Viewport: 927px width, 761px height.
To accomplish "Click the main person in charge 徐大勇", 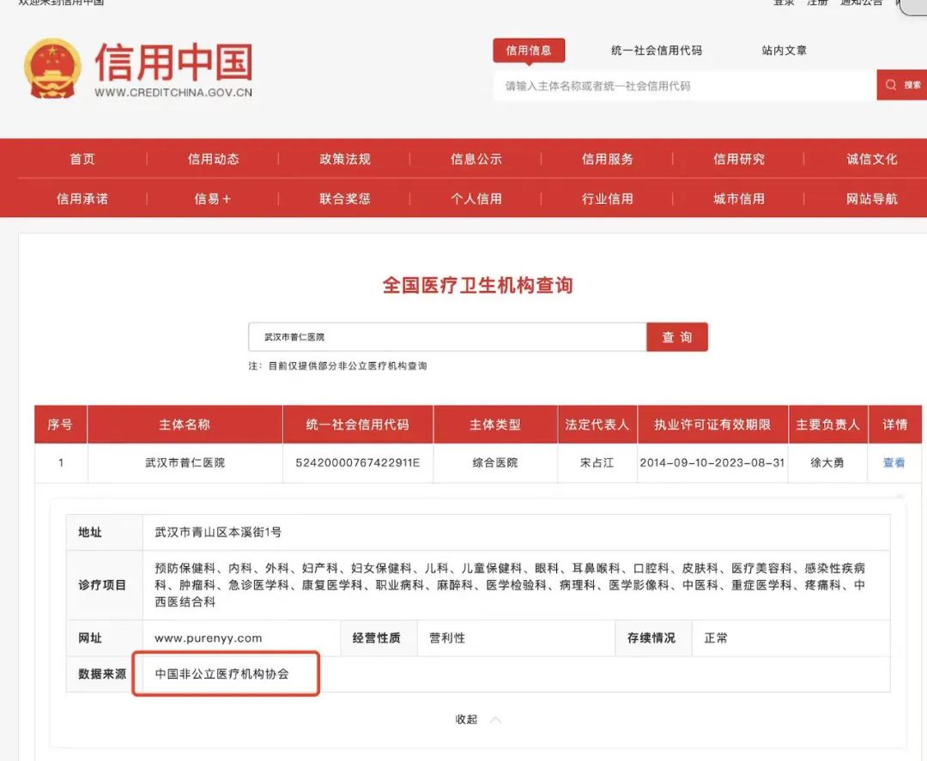I will coord(827,462).
